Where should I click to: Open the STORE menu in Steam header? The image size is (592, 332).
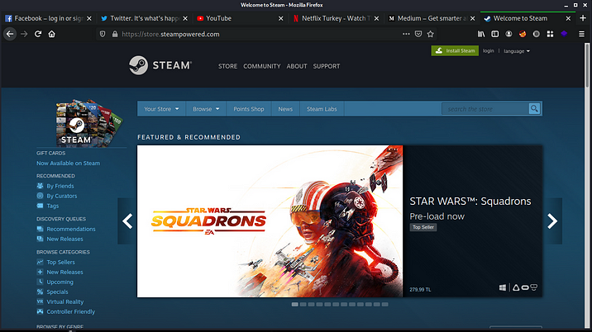[x=227, y=66]
